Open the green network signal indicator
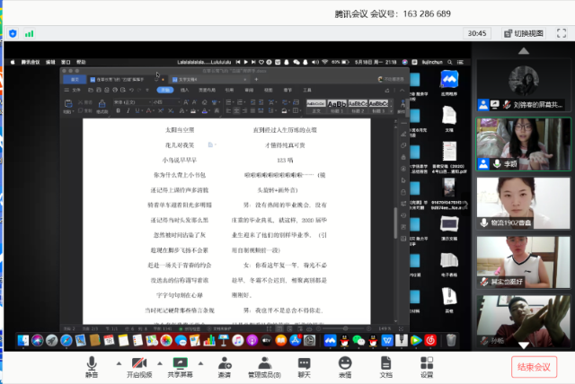The width and height of the screenshot is (575, 384). [x=29, y=34]
